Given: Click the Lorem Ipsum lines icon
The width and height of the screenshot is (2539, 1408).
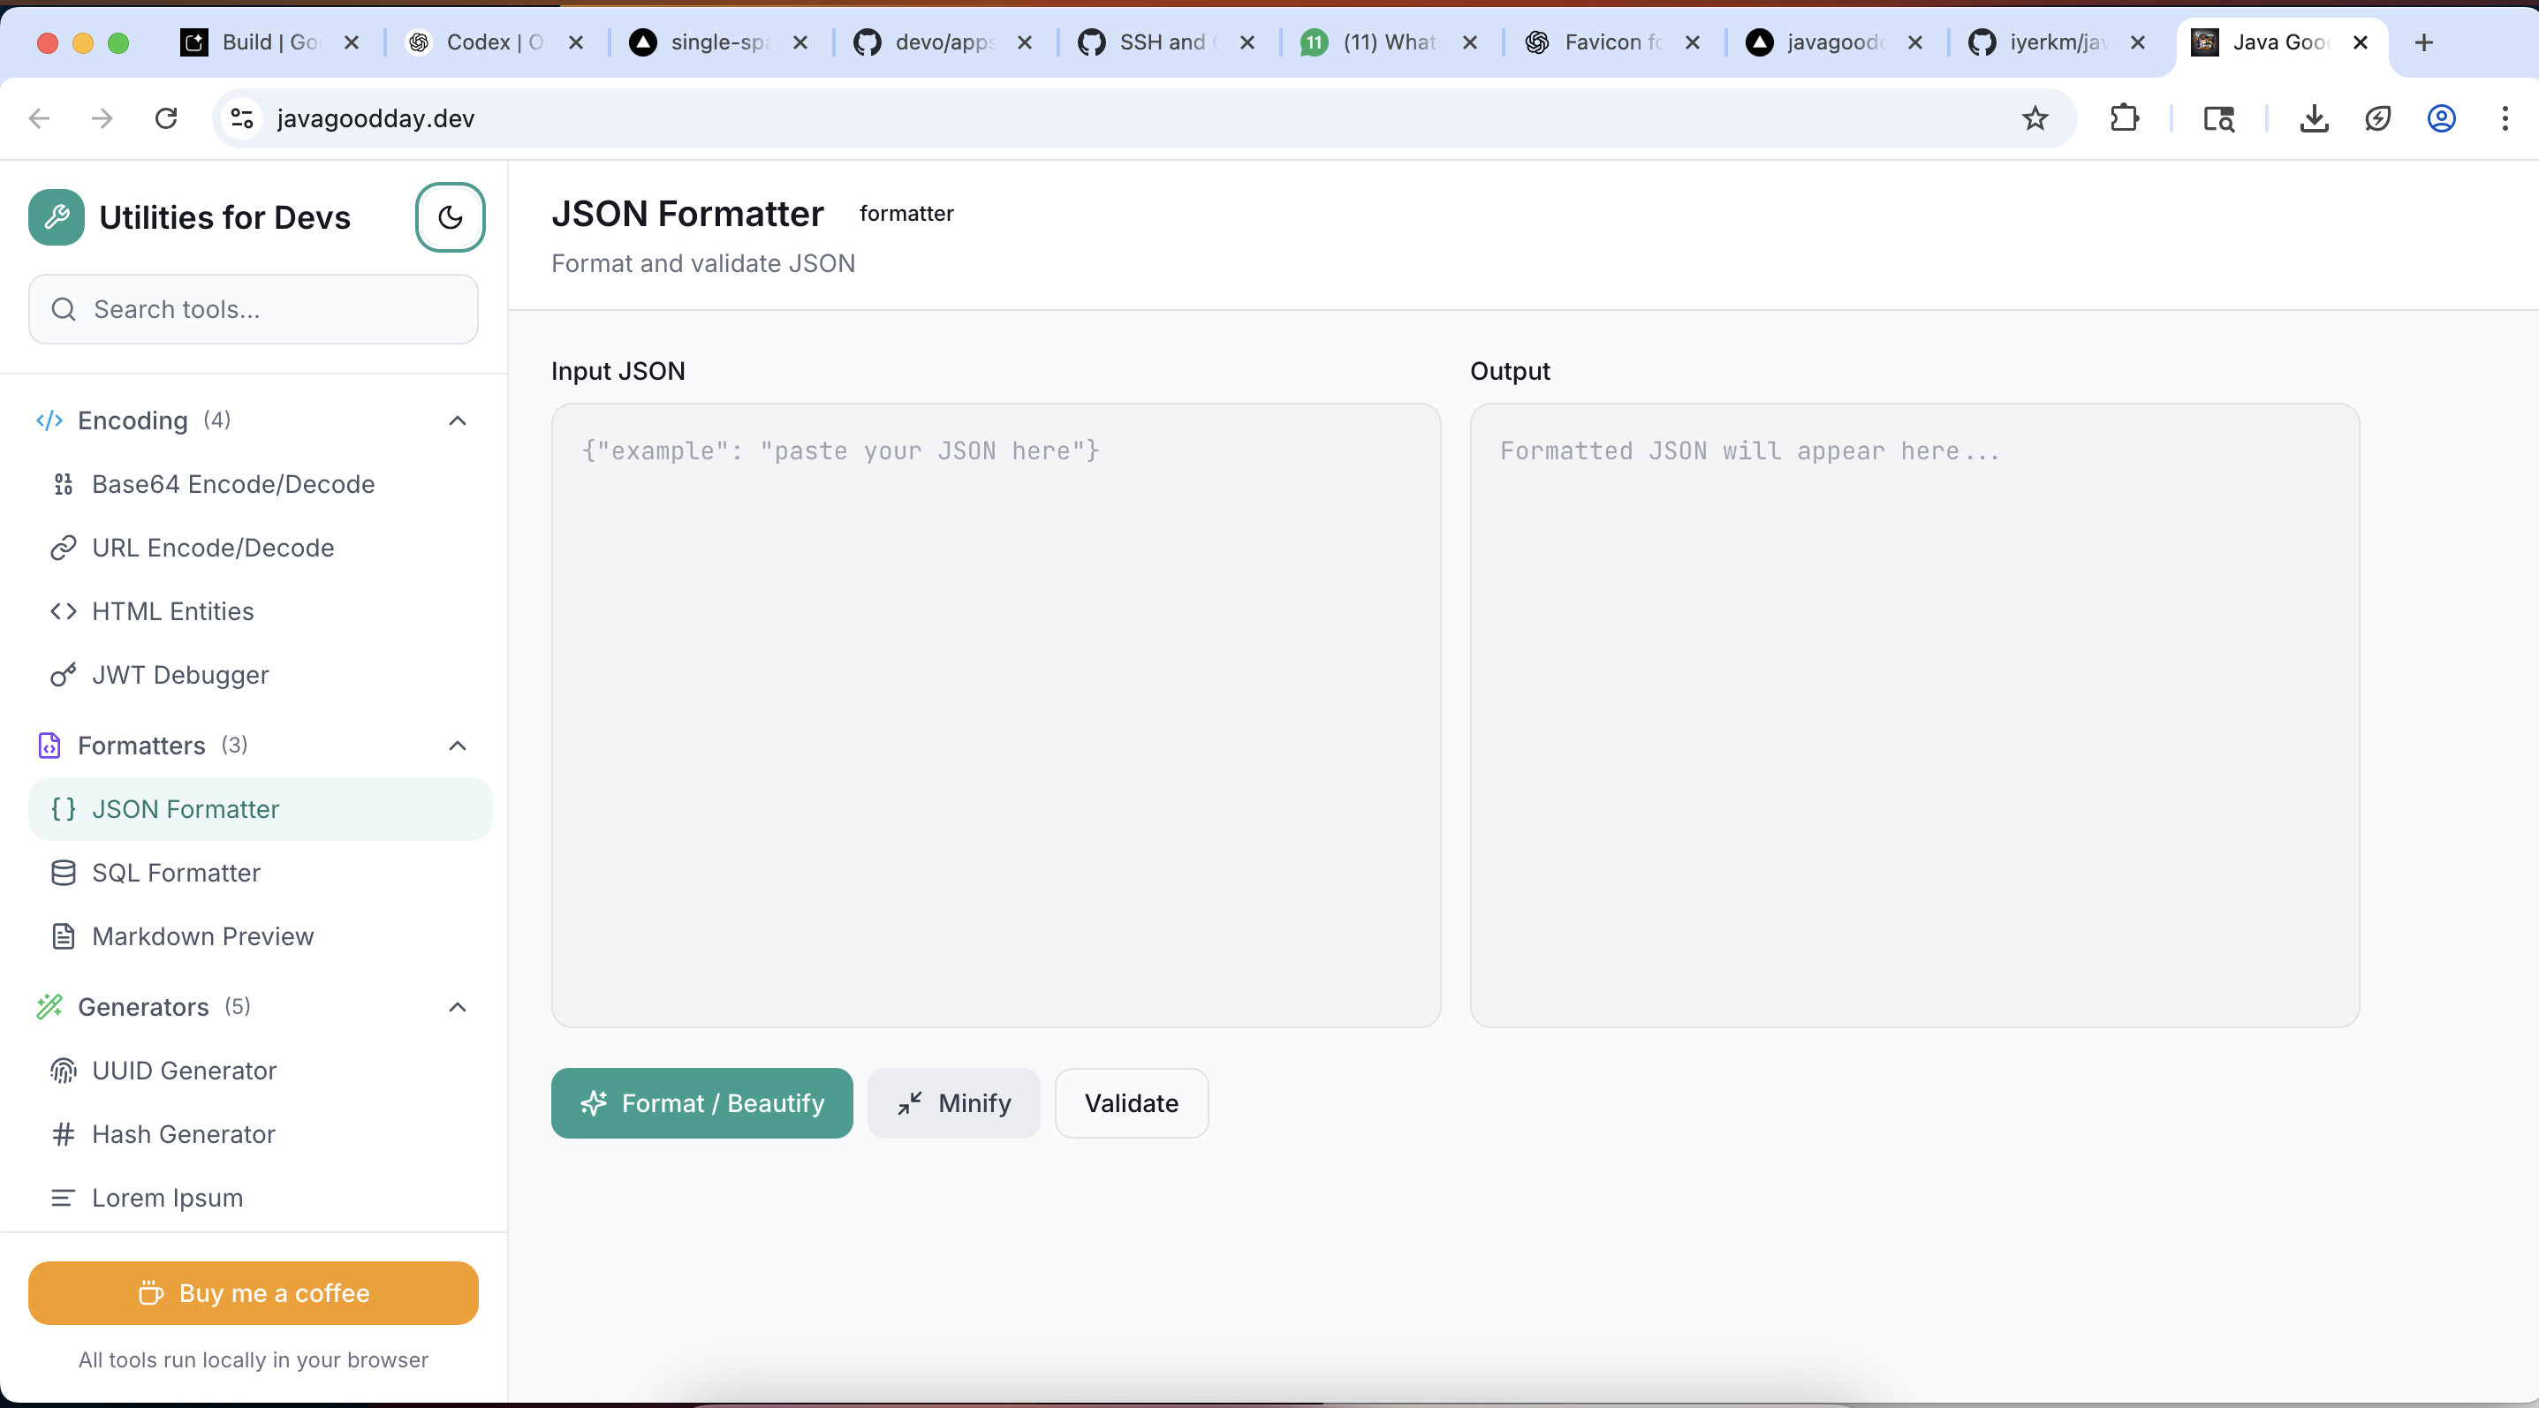Looking at the screenshot, I should click(63, 1198).
